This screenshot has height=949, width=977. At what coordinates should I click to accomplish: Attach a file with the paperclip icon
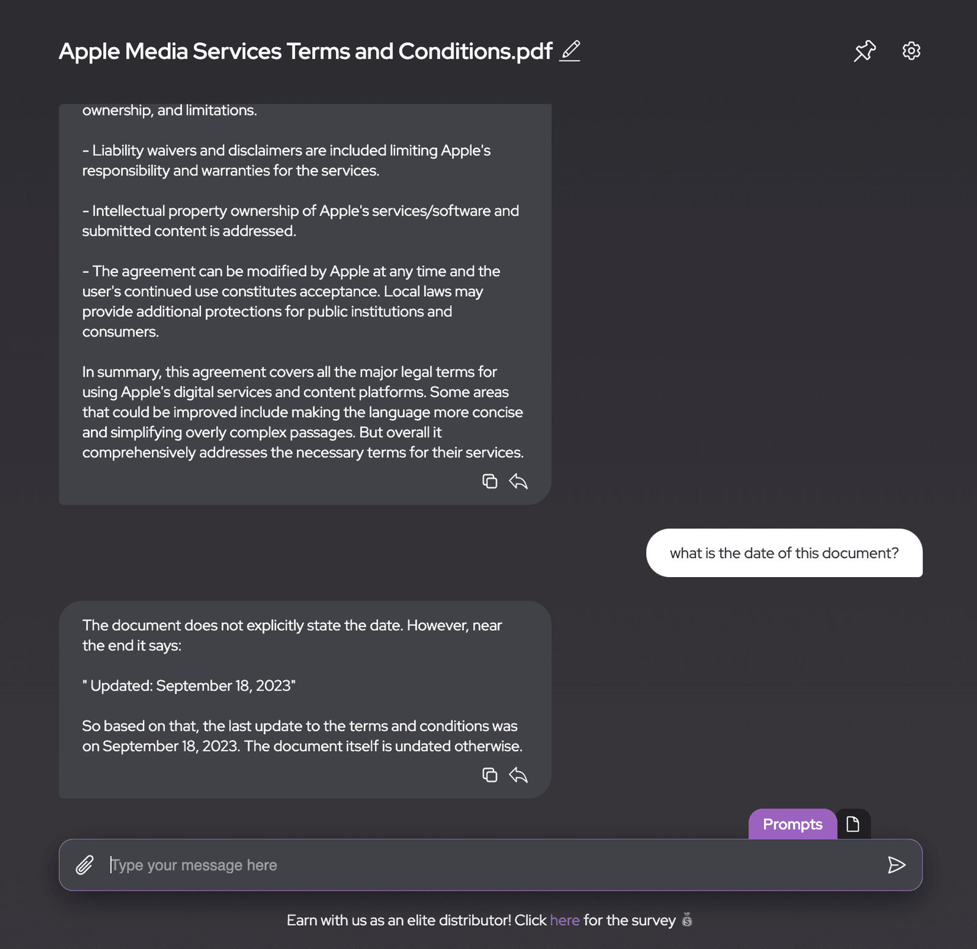(85, 865)
